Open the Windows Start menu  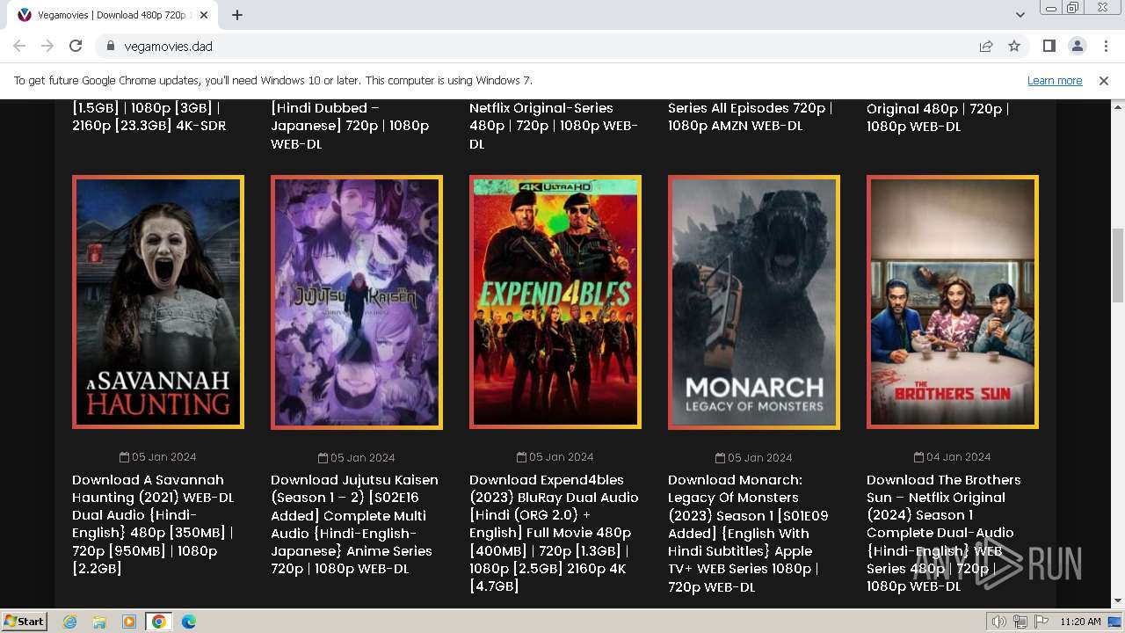pos(25,621)
